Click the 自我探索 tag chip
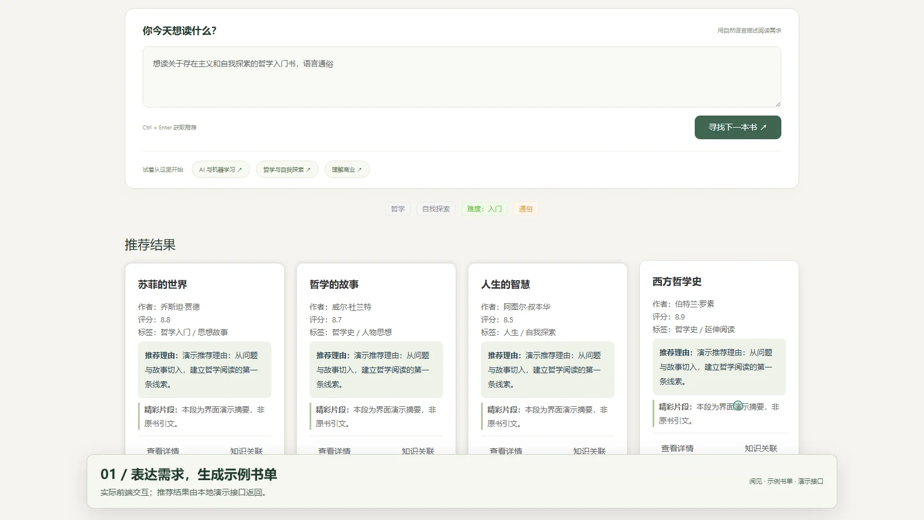Viewport: 924px width, 520px height. [436, 209]
